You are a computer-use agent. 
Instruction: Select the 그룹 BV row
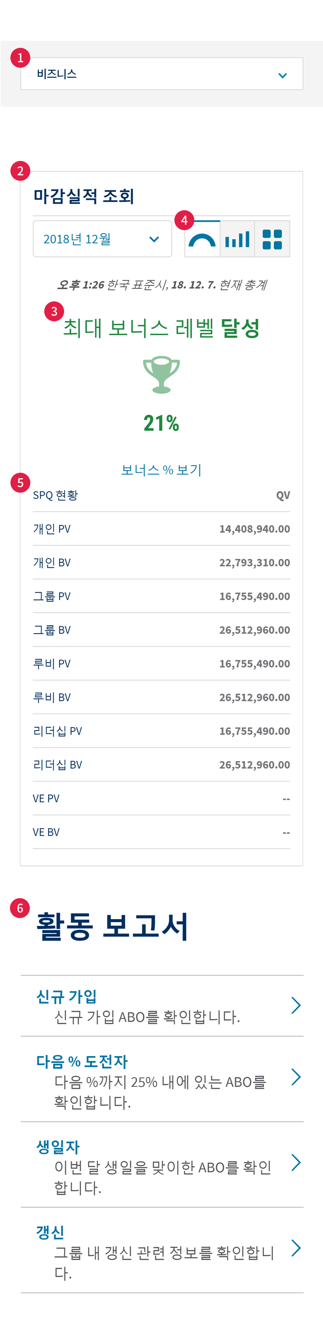coord(161,630)
